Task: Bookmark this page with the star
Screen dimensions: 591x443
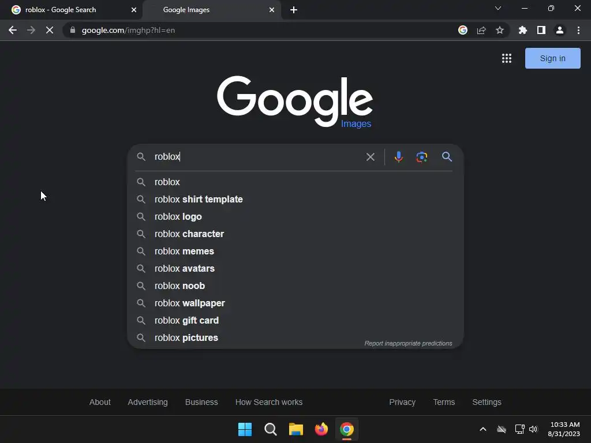Action: 500,30
